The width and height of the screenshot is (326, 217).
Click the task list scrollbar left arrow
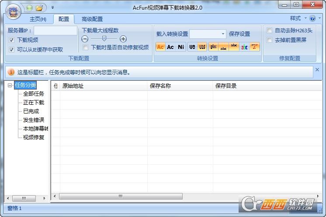coord(55,196)
